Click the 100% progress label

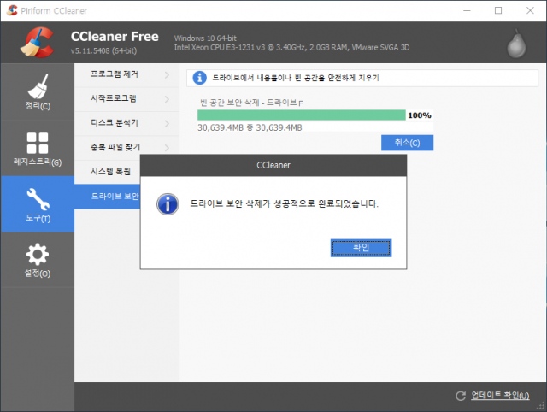click(420, 115)
